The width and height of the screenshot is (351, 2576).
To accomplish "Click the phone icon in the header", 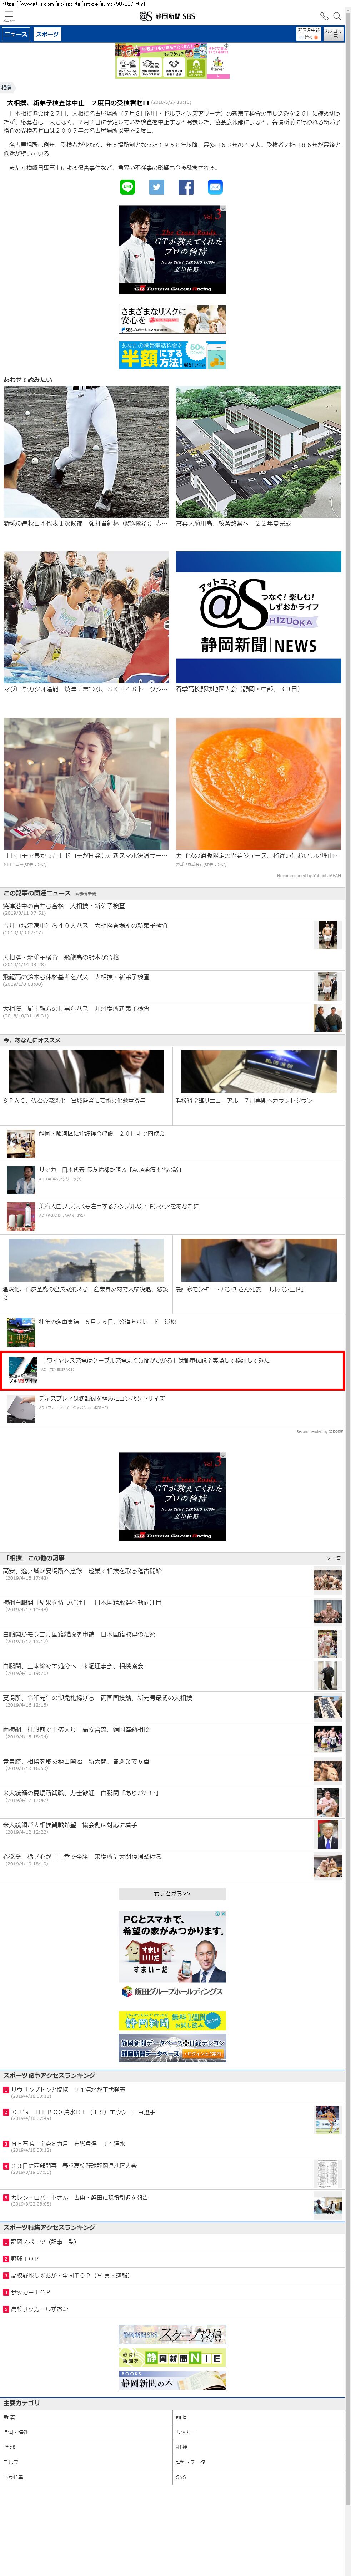I will (323, 16).
